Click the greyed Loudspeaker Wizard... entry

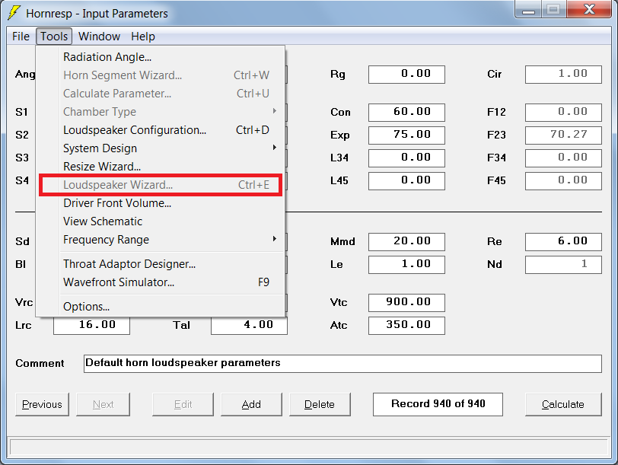click(161, 185)
